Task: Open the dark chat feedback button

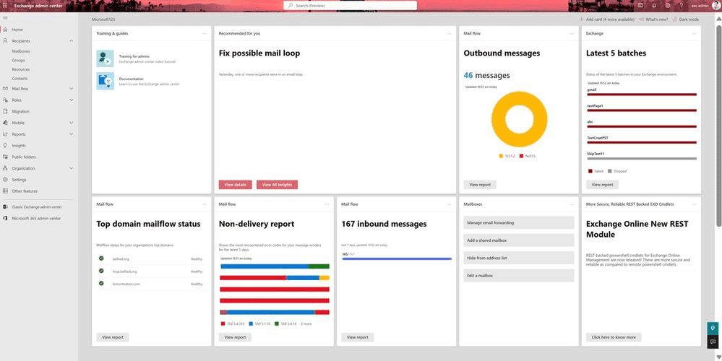Action: coord(713,342)
